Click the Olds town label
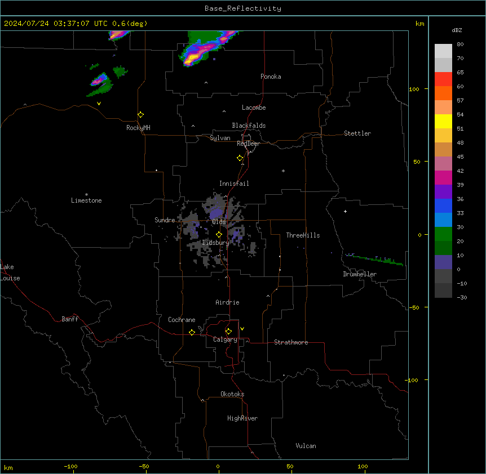The image size is (486, 474). [219, 222]
